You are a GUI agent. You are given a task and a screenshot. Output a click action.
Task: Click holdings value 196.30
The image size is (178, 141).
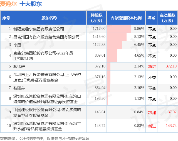click(x=100, y=99)
